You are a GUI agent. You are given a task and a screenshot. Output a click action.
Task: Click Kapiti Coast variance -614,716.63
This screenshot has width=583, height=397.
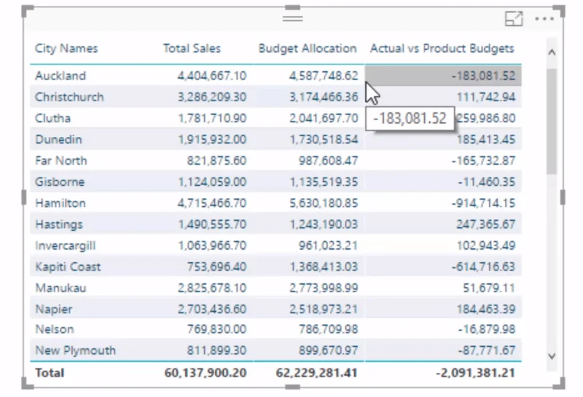pos(483,267)
